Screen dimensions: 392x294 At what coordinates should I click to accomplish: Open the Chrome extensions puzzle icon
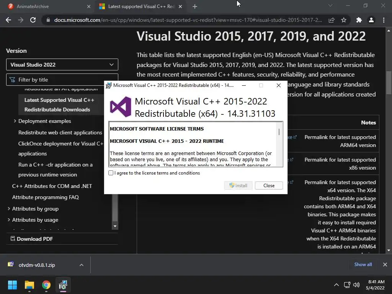tap(359, 20)
